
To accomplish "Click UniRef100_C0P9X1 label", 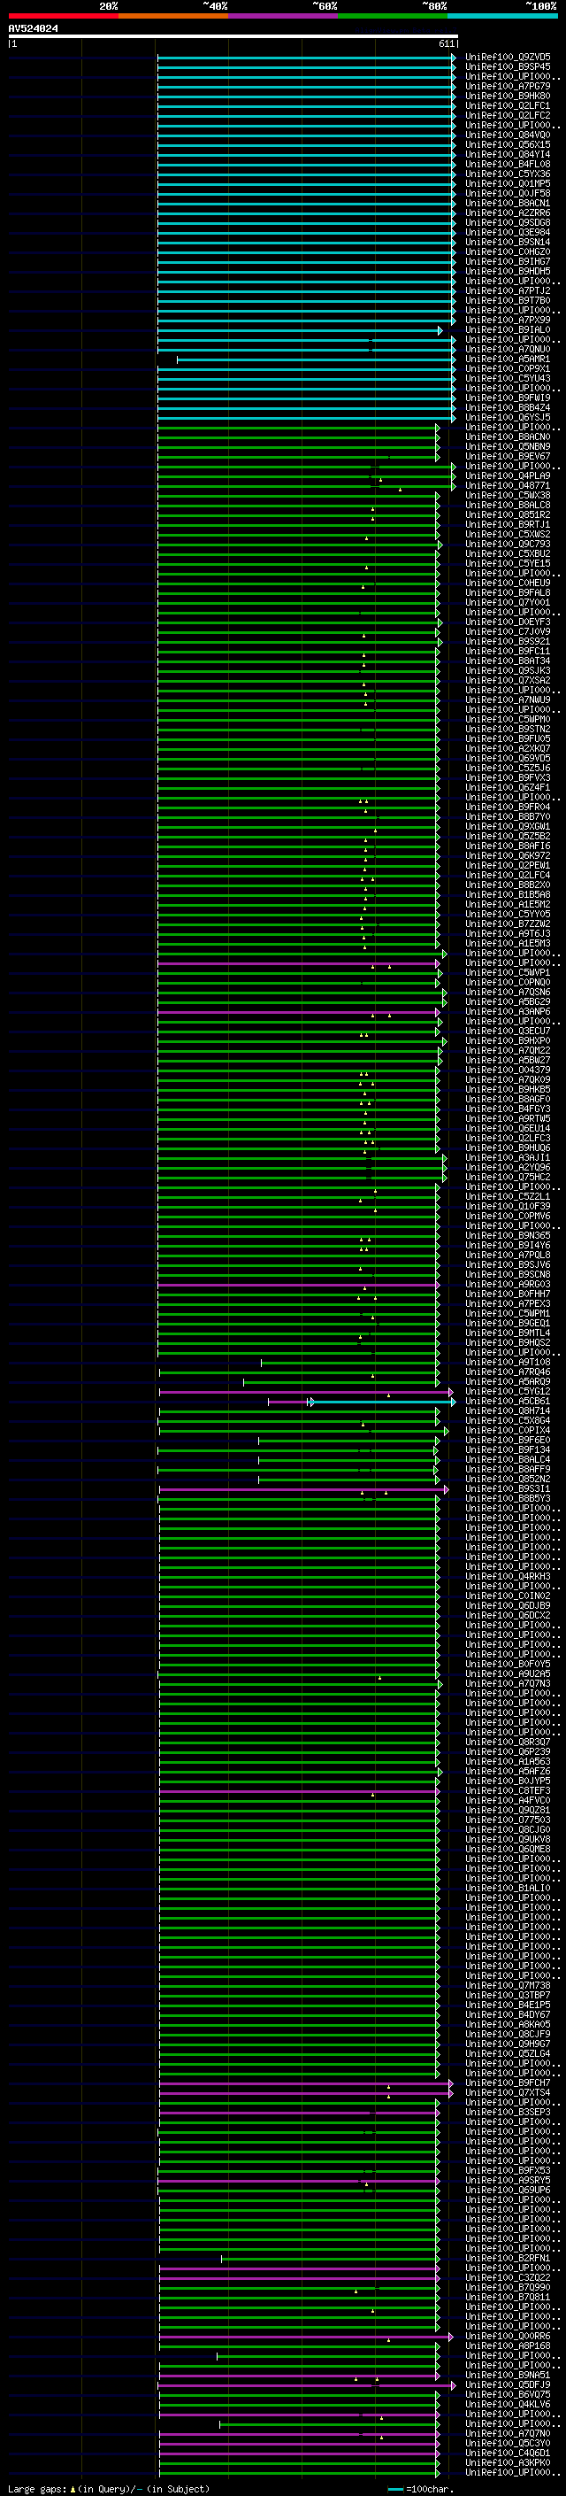I will point(508,368).
